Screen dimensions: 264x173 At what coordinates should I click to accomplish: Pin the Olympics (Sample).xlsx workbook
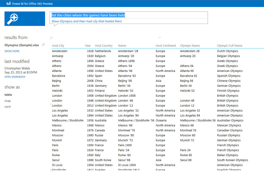pos(43,45)
